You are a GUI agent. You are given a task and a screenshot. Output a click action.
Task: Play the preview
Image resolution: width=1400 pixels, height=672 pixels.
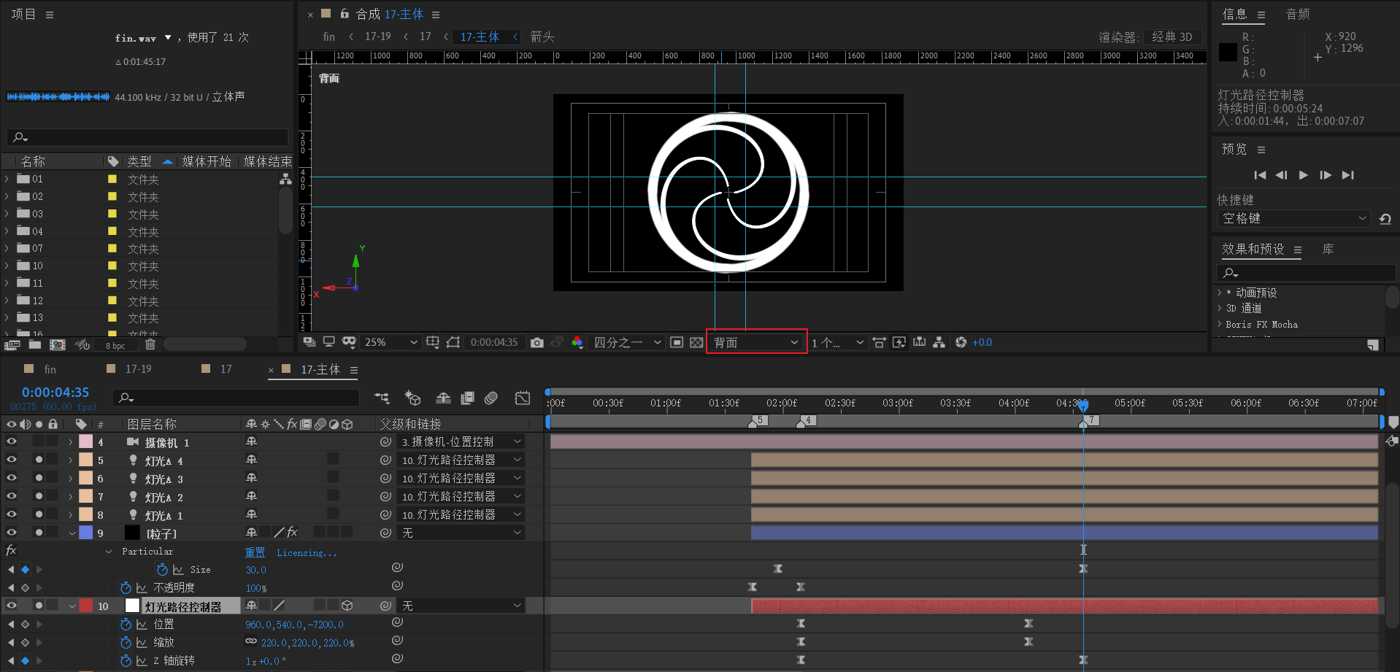[1303, 175]
